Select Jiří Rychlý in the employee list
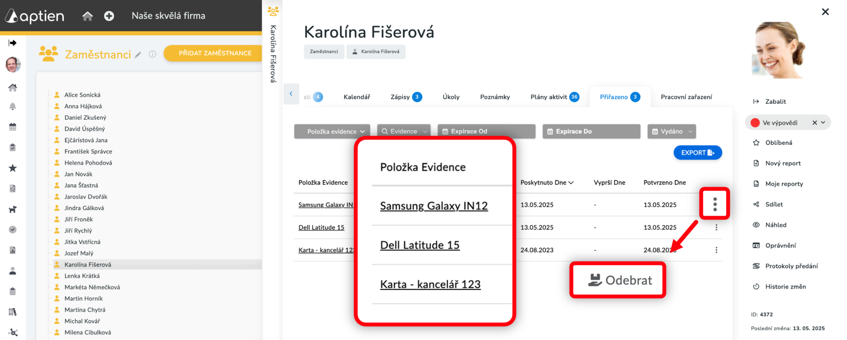This screenshot has height=340, width=847. click(x=78, y=231)
